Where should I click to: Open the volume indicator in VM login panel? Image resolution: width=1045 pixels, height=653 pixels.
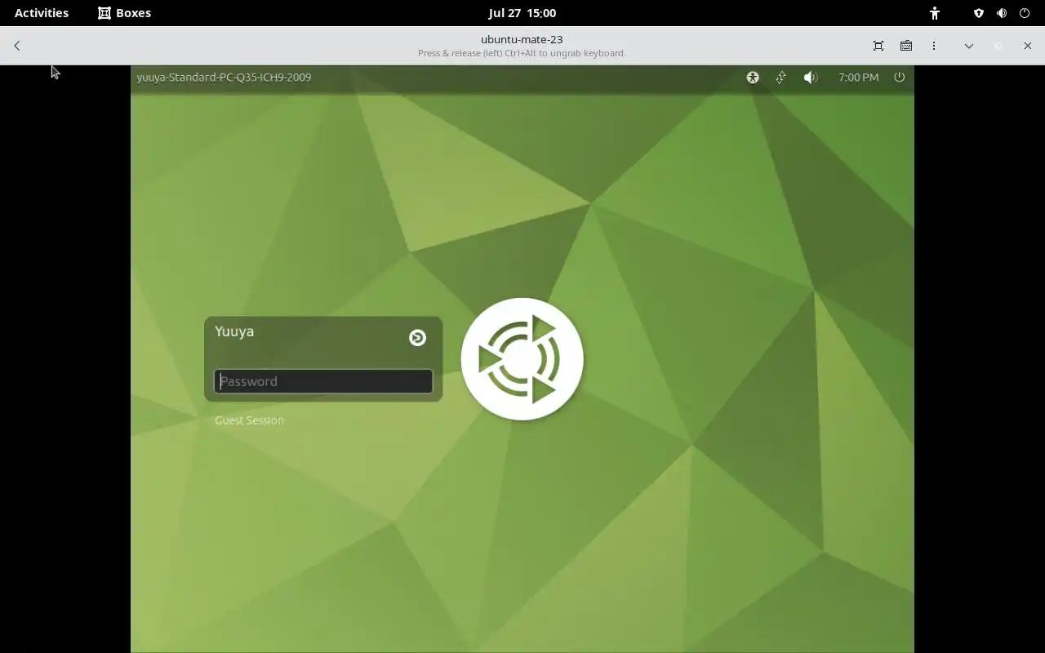pos(810,78)
